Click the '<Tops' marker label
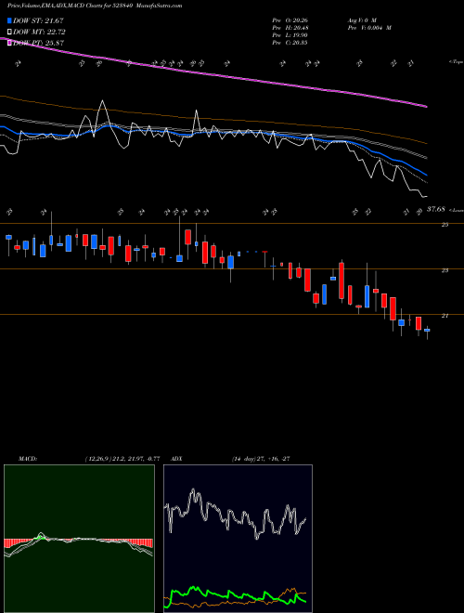The height and width of the screenshot is (613, 464). (456, 62)
